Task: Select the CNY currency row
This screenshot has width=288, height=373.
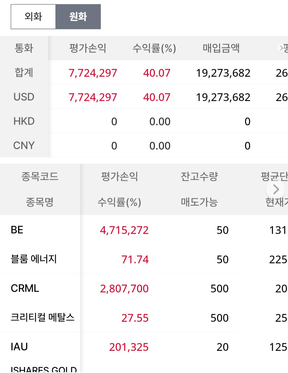Action: click(x=24, y=145)
